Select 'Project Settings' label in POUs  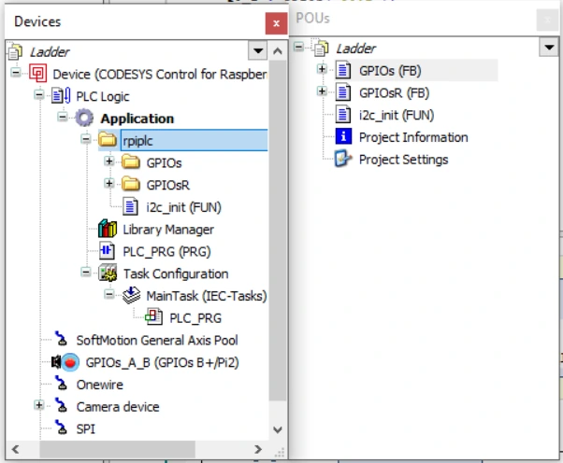404,160
